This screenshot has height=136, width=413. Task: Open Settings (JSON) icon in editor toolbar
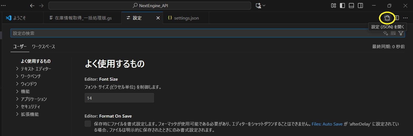387,18
